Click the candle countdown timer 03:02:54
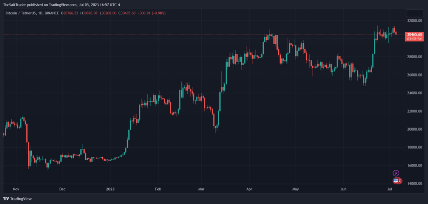The height and width of the screenshot is (204, 428). pyautogui.click(x=414, y=39)
